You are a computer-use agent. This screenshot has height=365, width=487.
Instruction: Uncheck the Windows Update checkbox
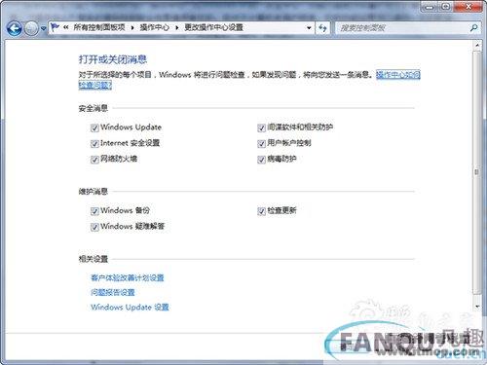click(94, 128)
